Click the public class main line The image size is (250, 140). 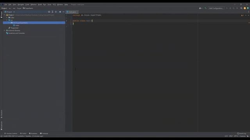[x=82, y=21]
